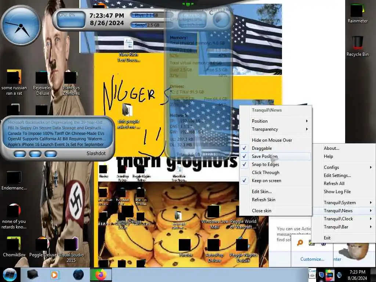Toggle the Draggable option
376x282 pixels.
[276, 148]
